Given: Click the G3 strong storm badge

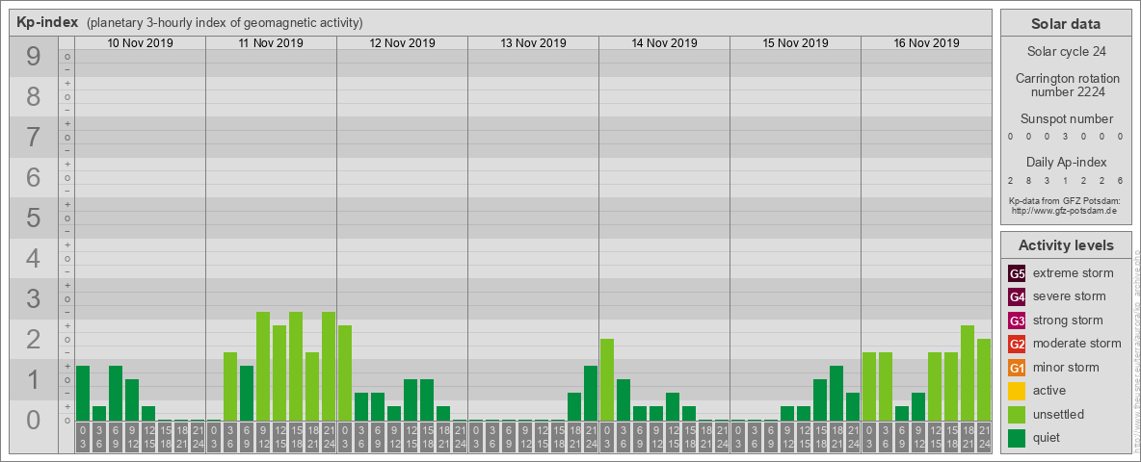Looking at the screenshot, I should coord(1017,321).
